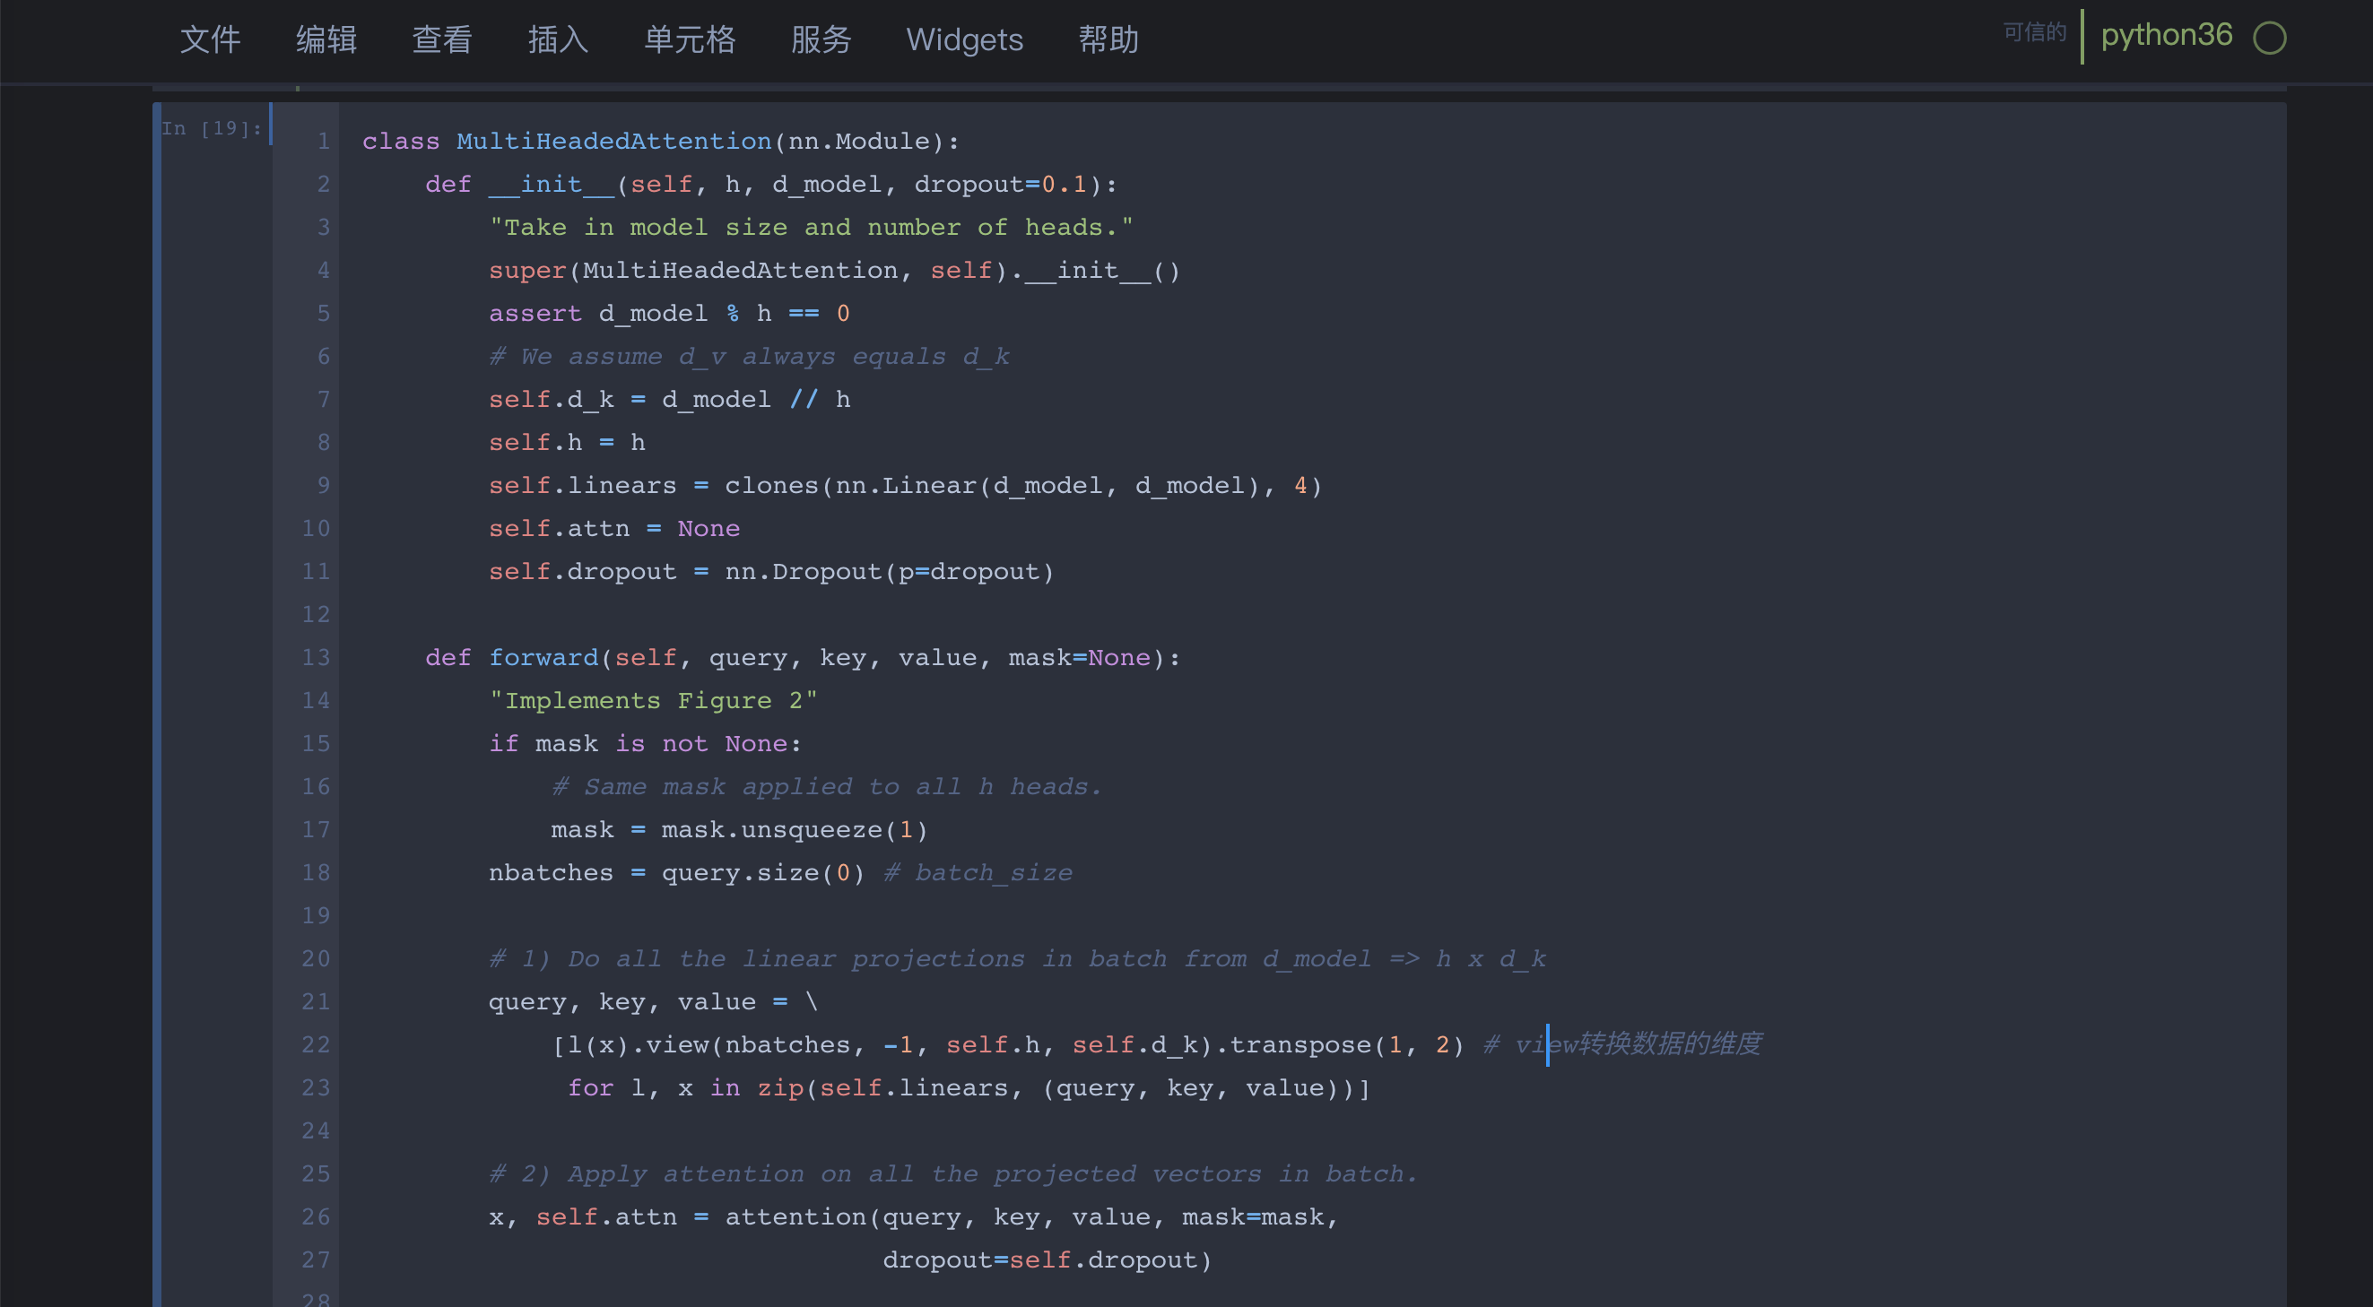
Task: Click the python36 kernel name label
Action: (x=2167, y=35)
